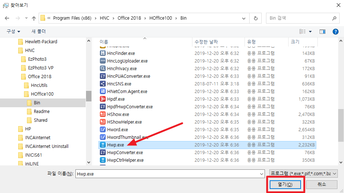This screenshot has height=193, width=344.
Task: Toggle the preview pane icon
Action: 322,32
